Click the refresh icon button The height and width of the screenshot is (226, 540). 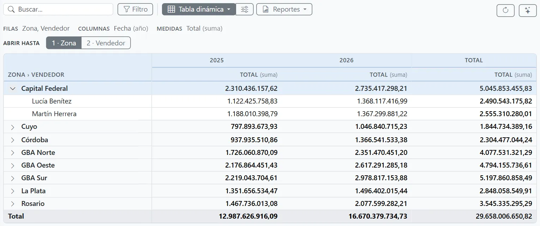tap(505, 10)
